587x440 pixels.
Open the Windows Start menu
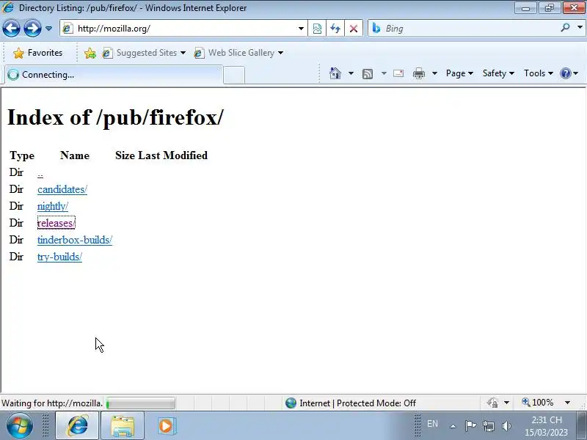pos(20,425)
